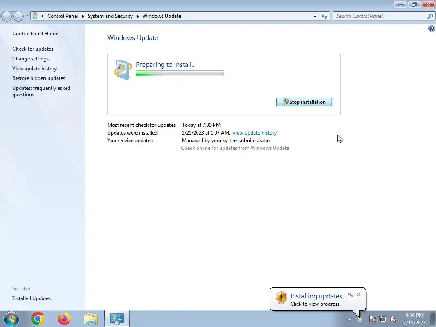Click the text Managed by your system administrator
This screenshot has width=436, height=327.
tap(226, 141)
